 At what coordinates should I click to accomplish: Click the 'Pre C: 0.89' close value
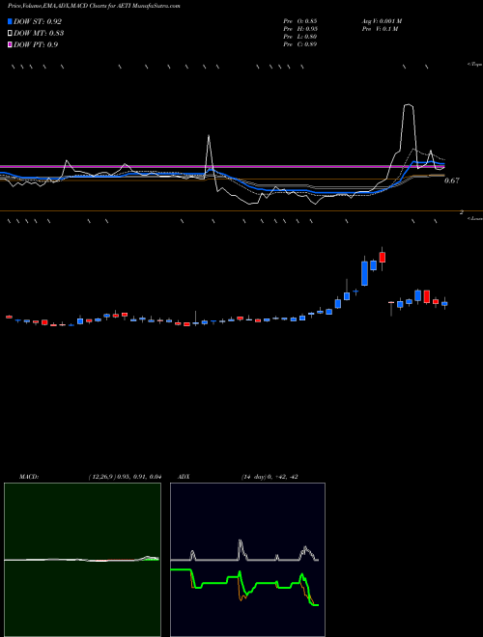300,44
